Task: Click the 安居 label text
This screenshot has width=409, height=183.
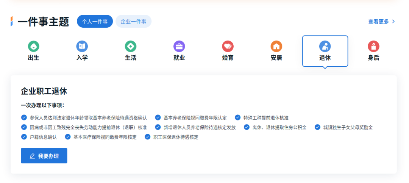Action: [276, 58]
